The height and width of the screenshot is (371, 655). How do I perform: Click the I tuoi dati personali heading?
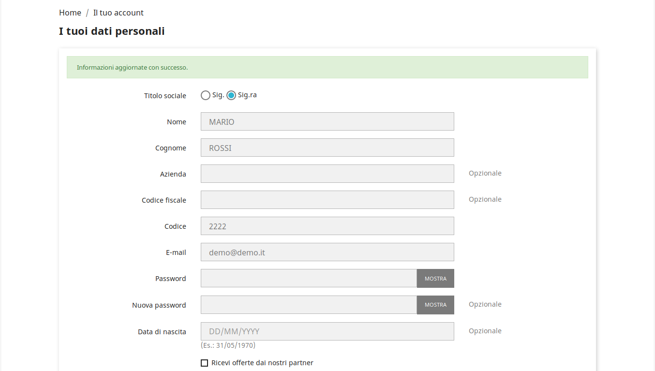pos(112,31)
